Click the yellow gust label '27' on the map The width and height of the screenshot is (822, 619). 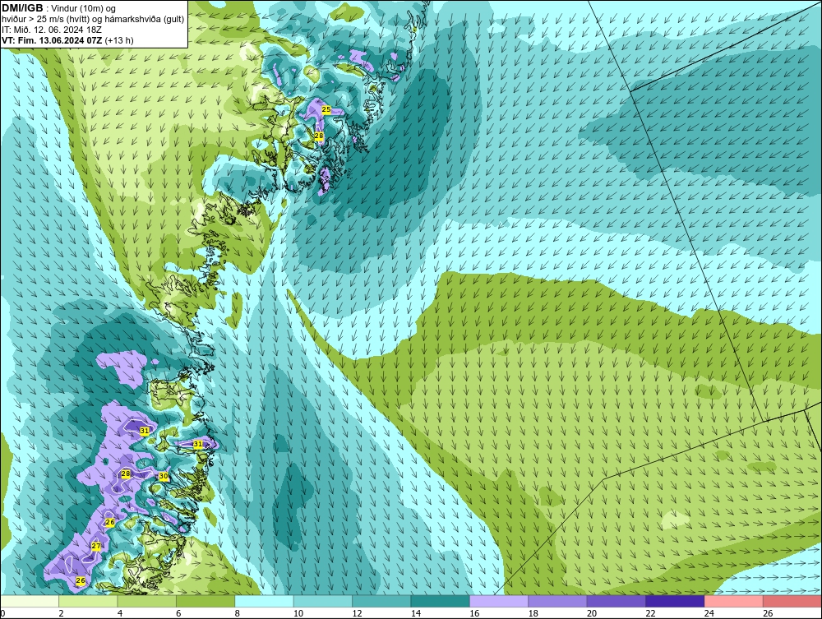[x=96, y=546]
